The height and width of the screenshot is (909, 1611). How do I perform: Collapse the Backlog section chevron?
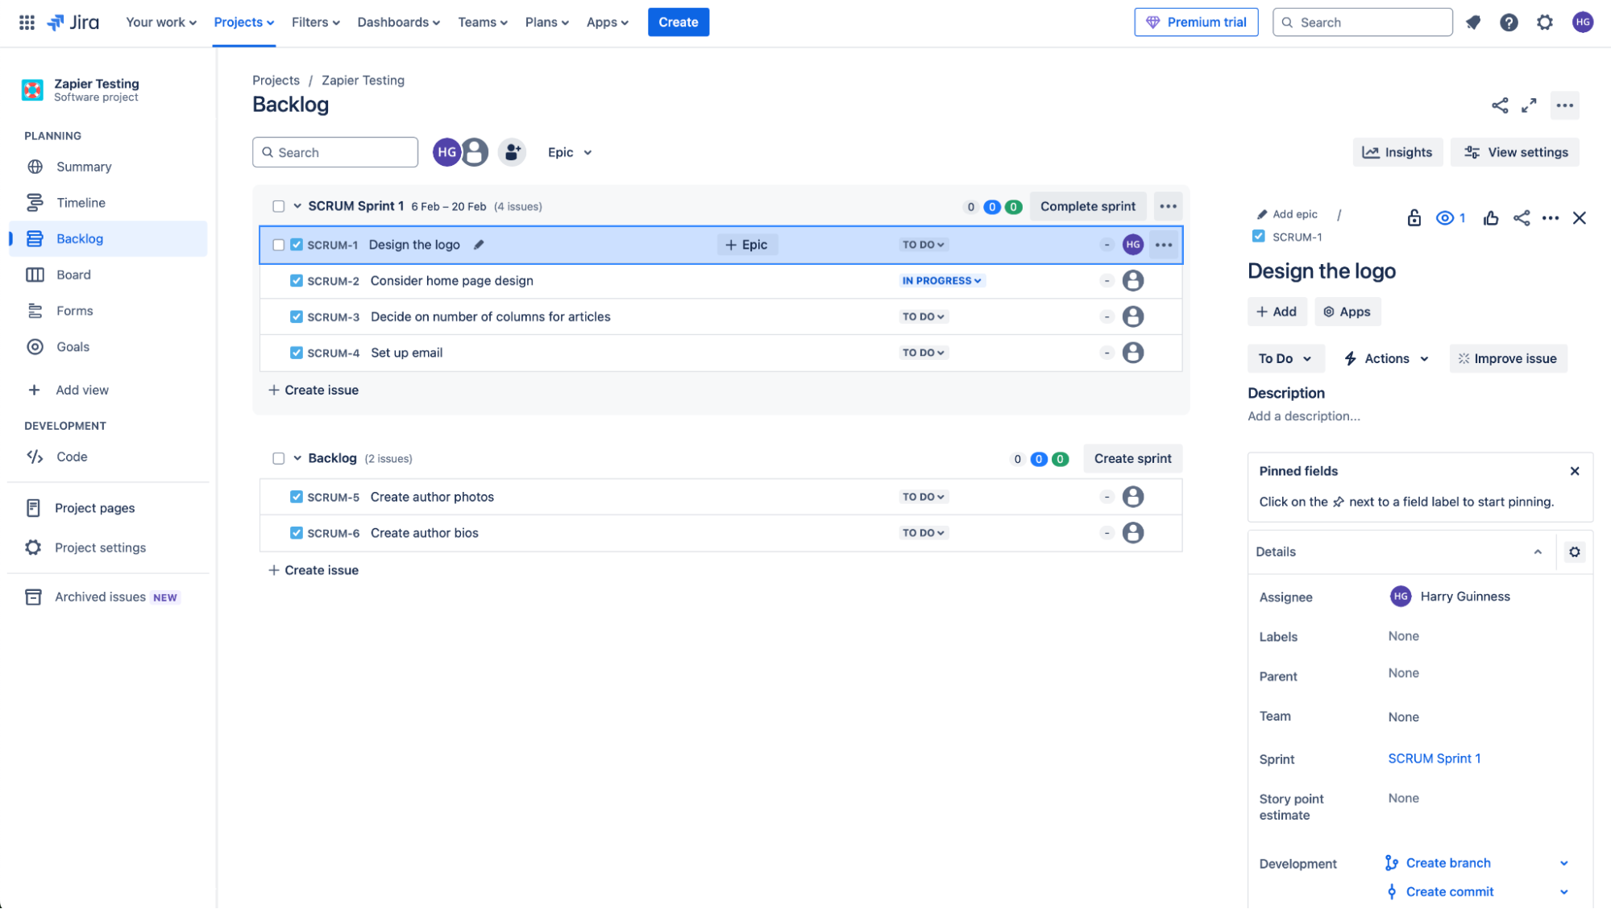point(297,457)
